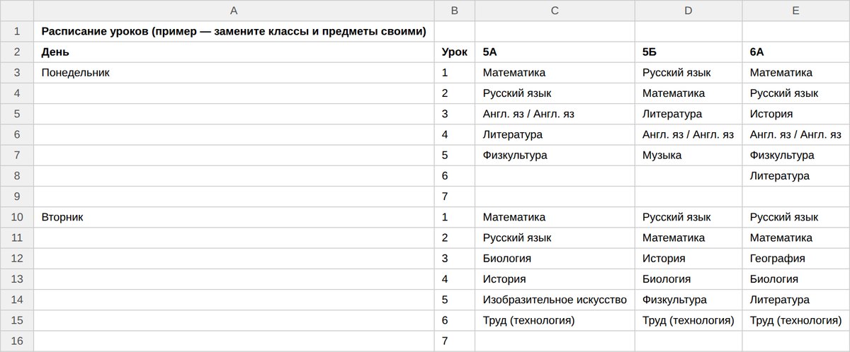Click the select-all corner box
850x352 pixels.
(x=17, y=11)
